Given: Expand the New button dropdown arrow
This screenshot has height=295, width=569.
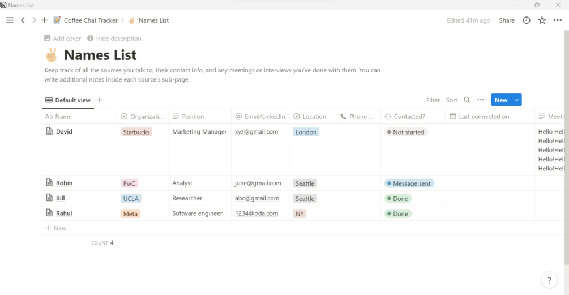Looking at the screenshot, I should click(516, 100).
